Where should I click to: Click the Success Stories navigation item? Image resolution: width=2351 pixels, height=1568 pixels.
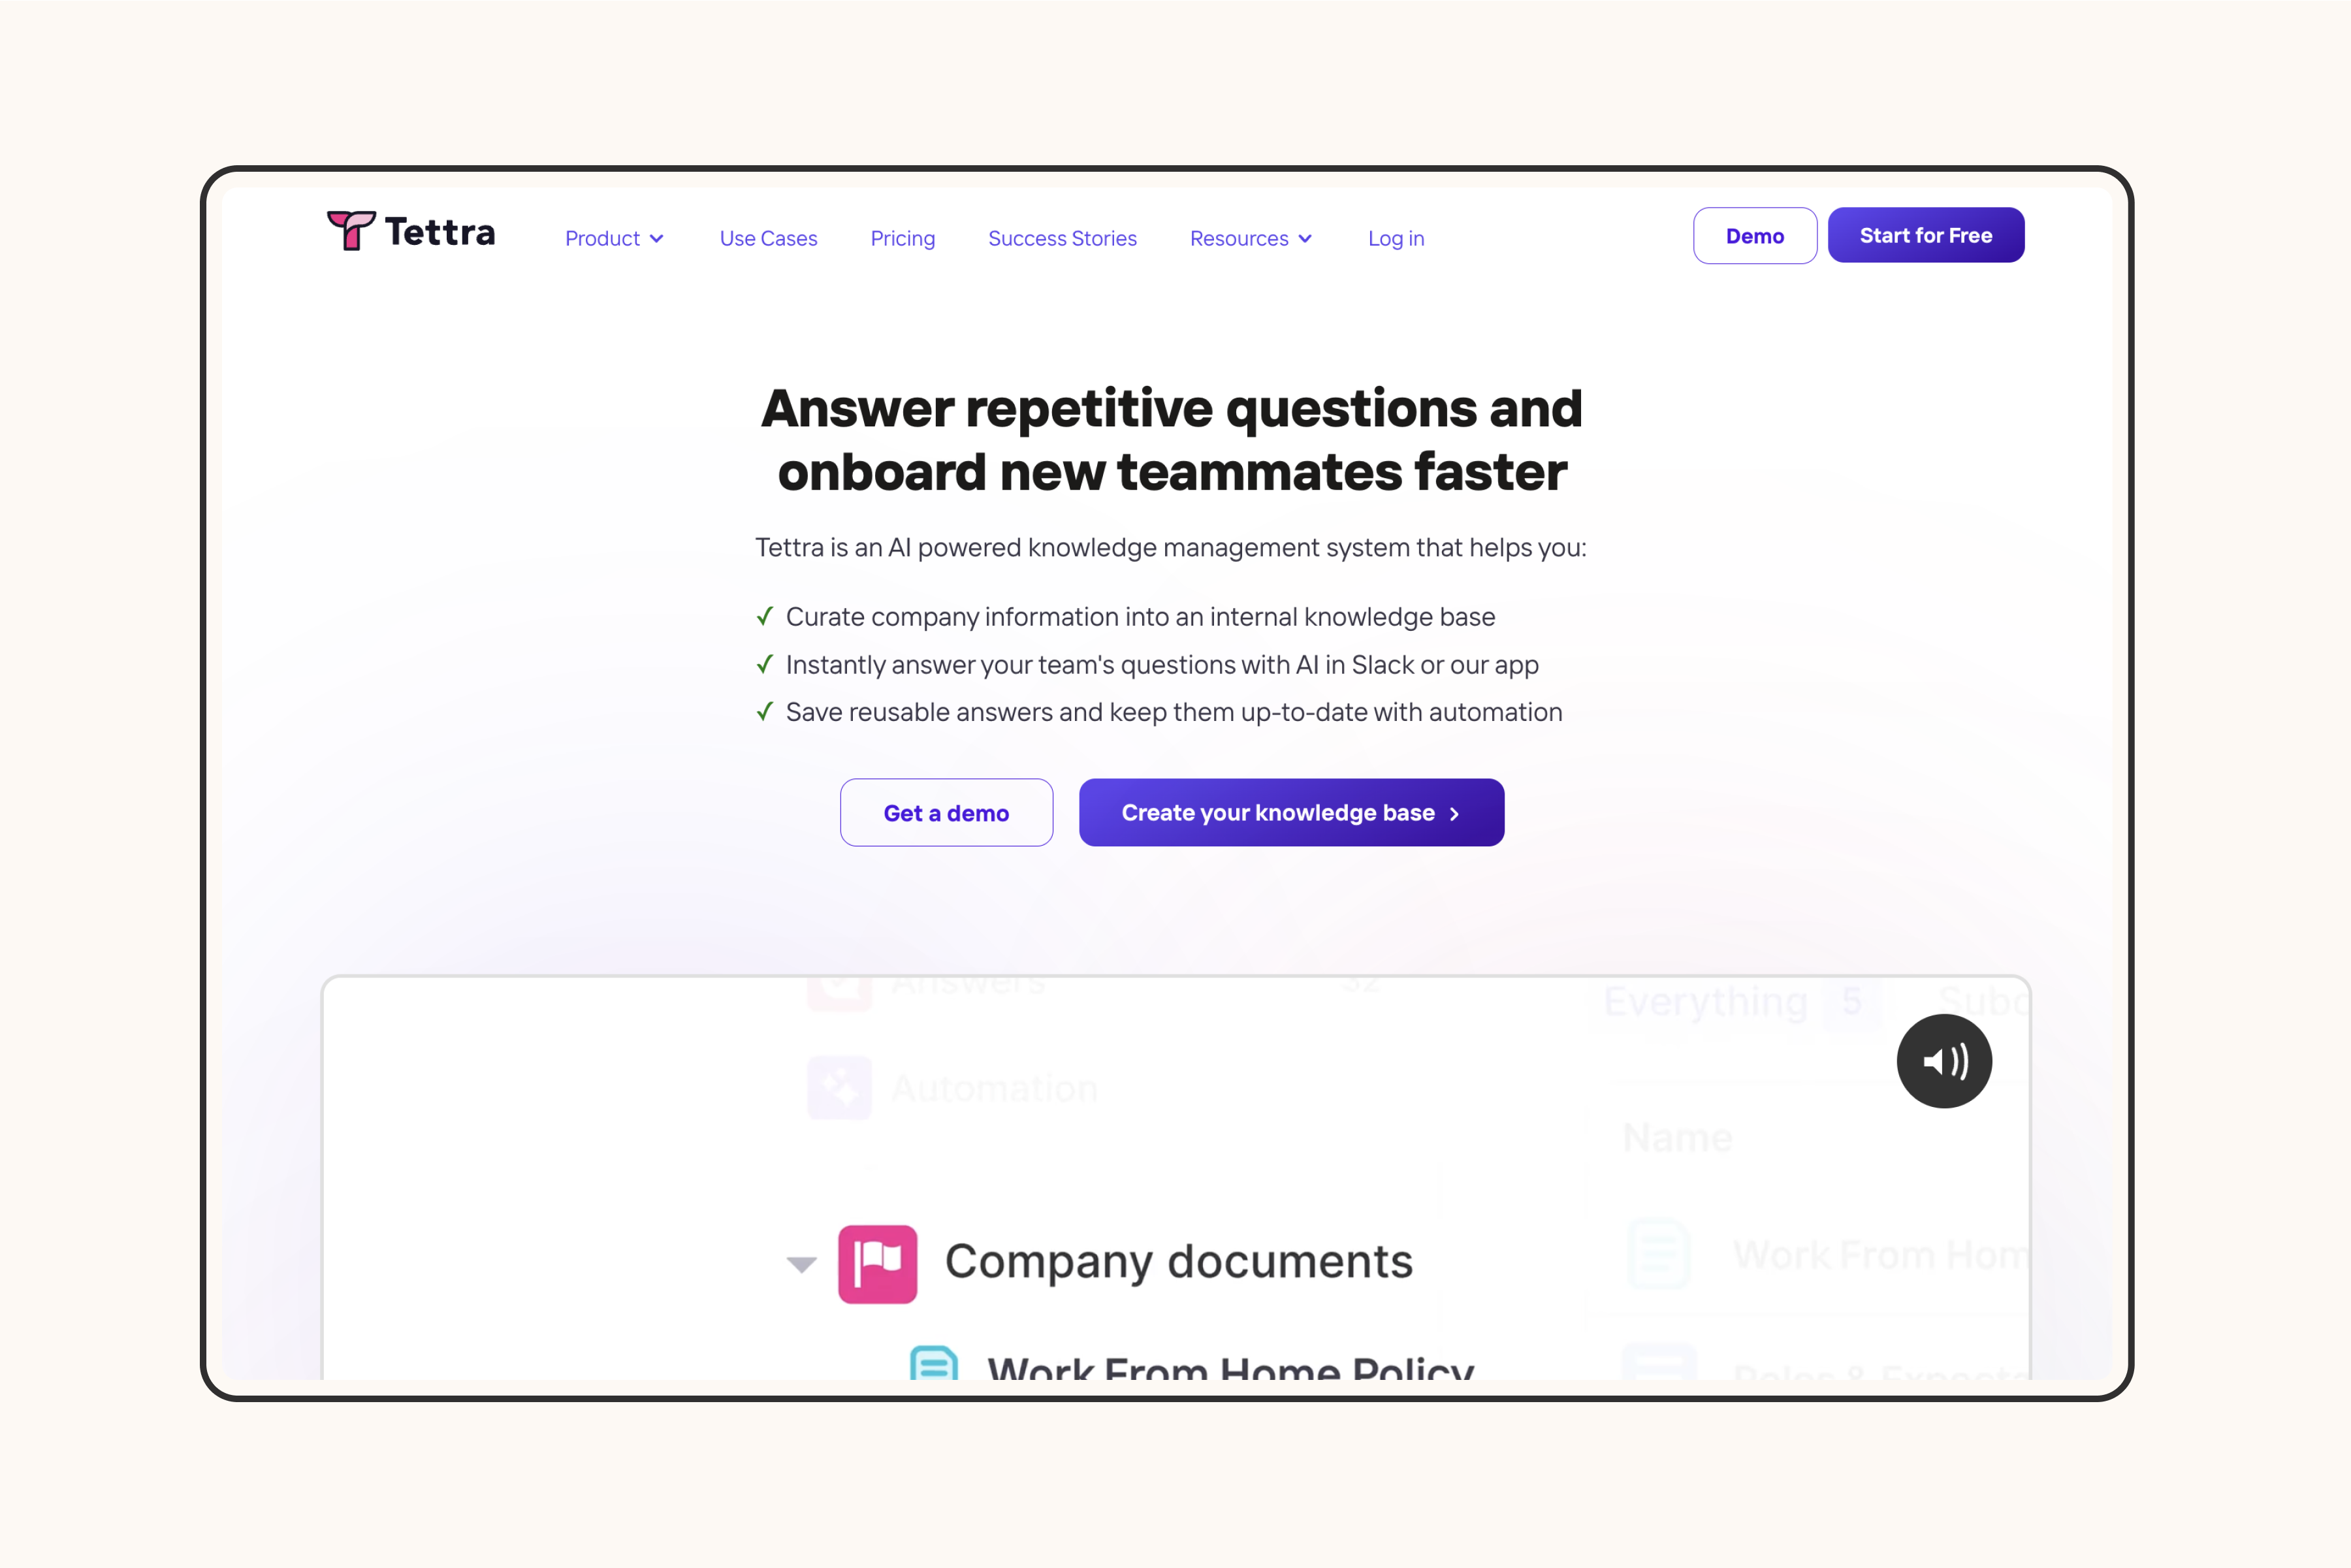click(1062, 238)
